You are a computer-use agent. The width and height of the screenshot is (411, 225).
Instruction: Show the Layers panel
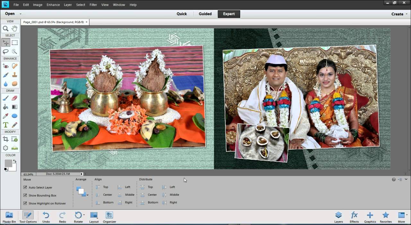tap(338, 217)
